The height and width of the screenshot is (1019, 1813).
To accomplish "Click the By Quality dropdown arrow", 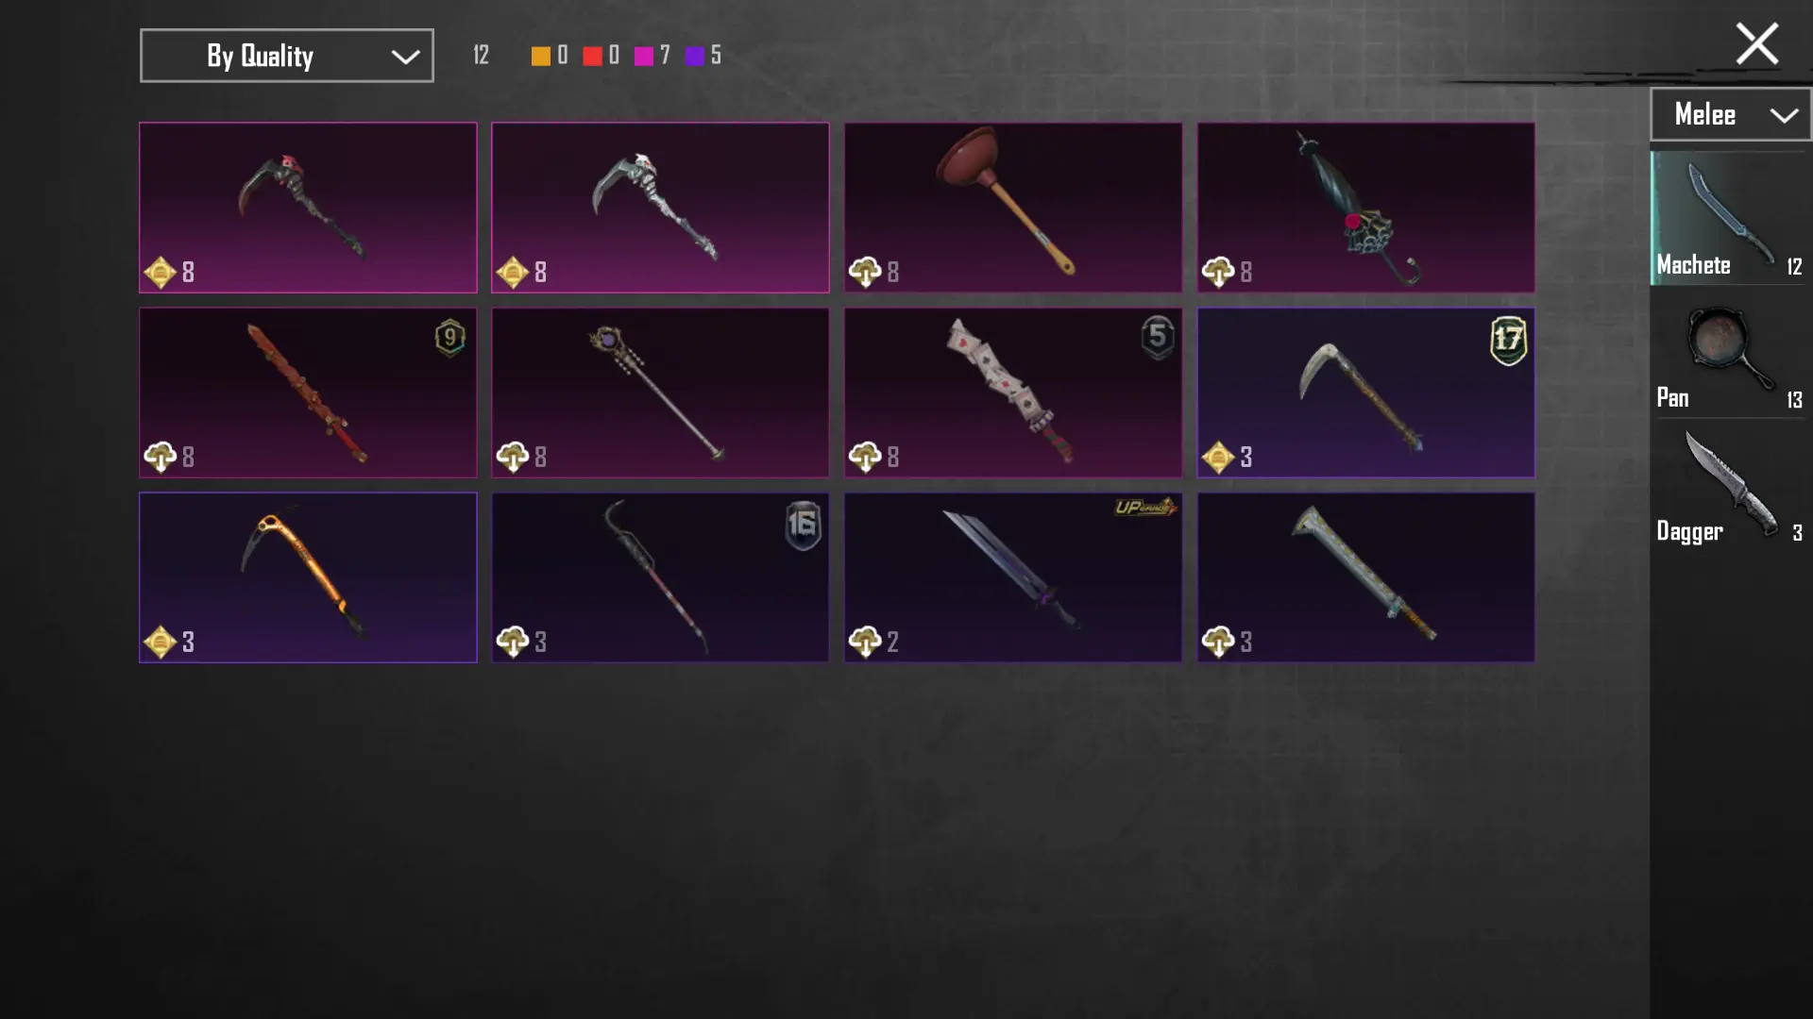I will tap(405, 57).
